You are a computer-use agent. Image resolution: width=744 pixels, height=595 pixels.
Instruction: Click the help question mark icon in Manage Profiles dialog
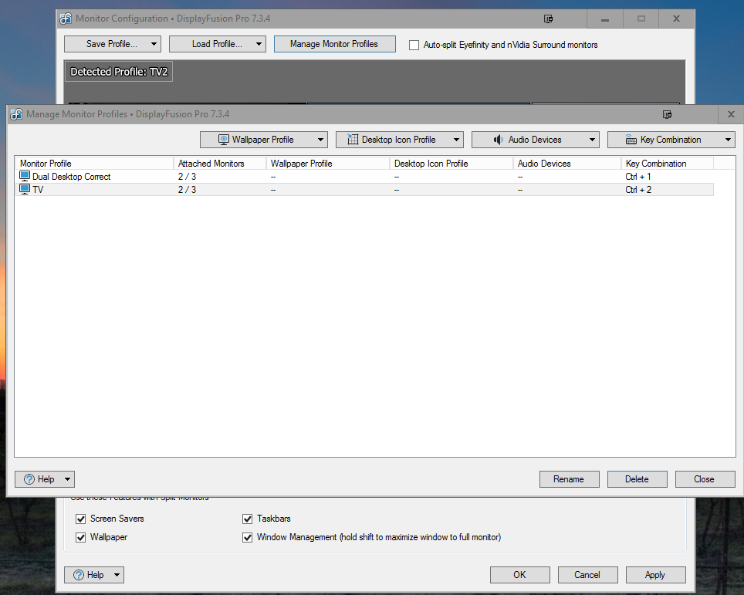pyautogui.click(x=29, y=479)
